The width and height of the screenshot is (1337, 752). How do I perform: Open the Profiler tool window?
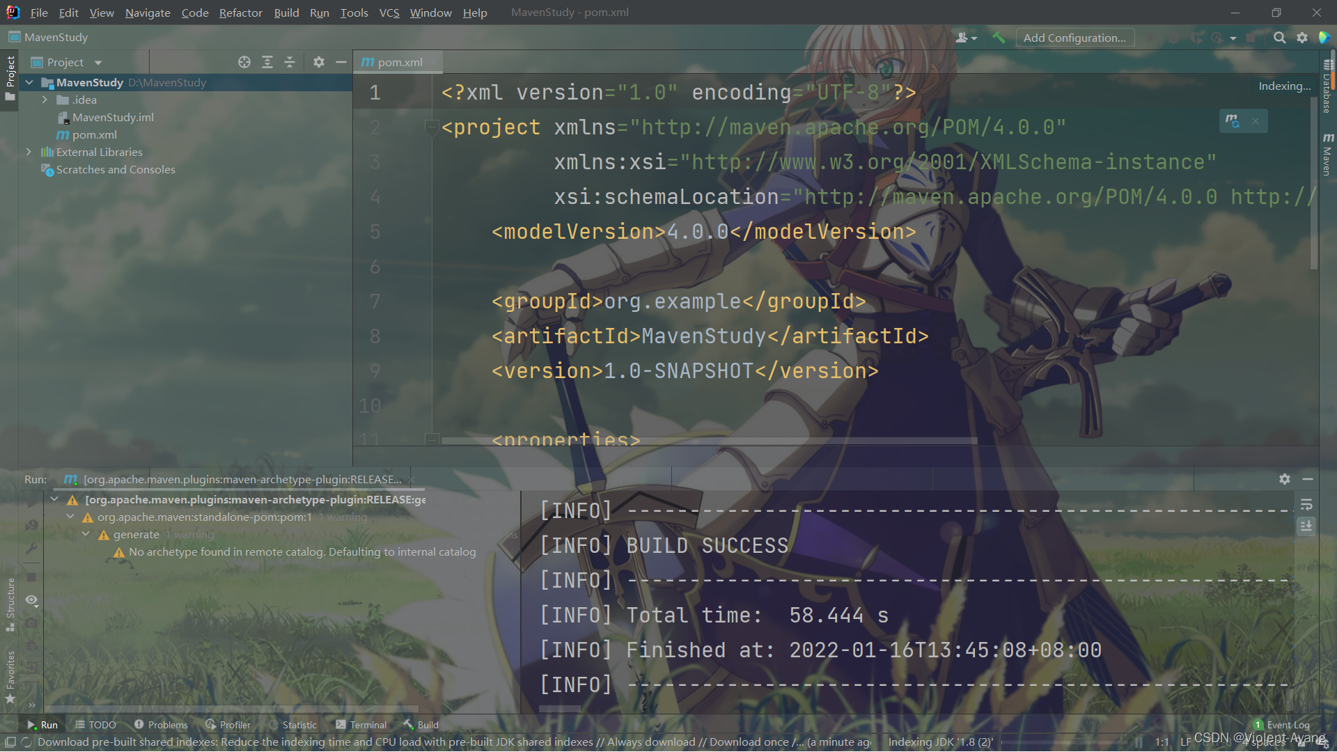(228, 725)
